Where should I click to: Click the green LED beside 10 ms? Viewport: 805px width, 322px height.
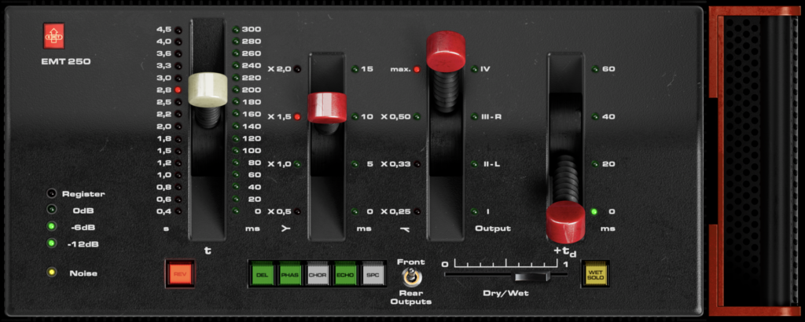click(x=355, y=116)
